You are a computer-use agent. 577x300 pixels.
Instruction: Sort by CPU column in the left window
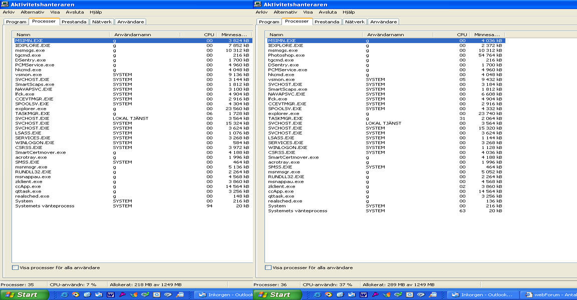point(198,34)
